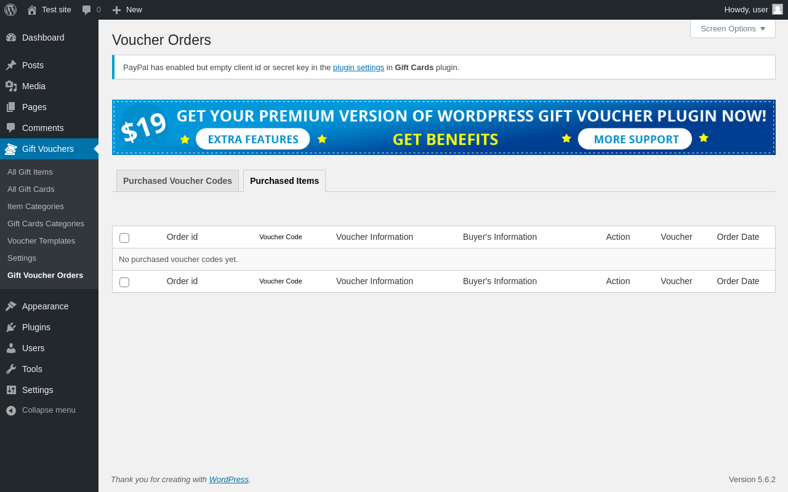This screenshot has height=492, width=788.
Task: Click the footer Buyer's Information column label
Action: click(500, 281)
